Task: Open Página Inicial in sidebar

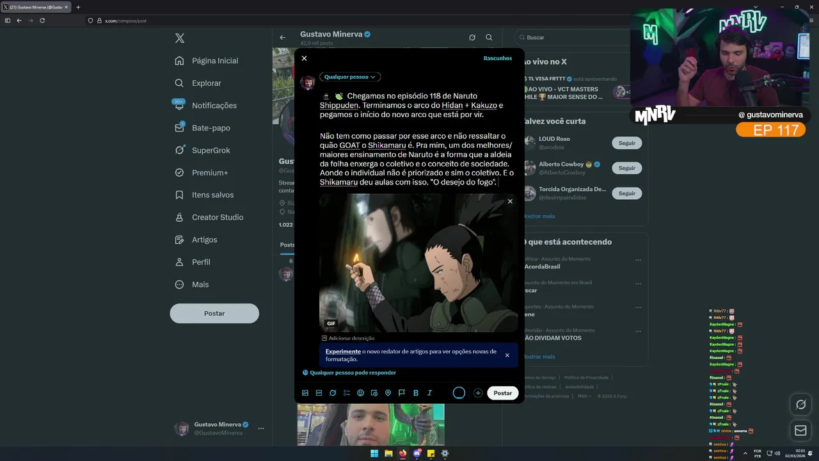Action: coord(207,61)
